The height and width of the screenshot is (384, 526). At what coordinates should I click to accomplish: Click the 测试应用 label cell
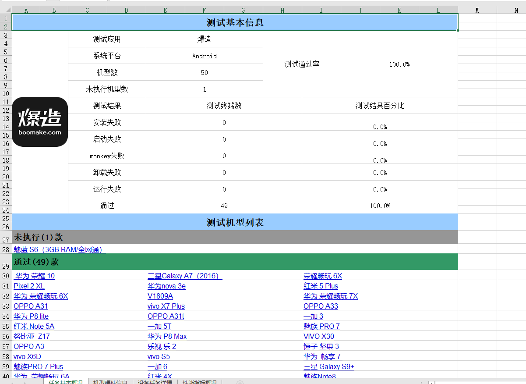(107, 39)
